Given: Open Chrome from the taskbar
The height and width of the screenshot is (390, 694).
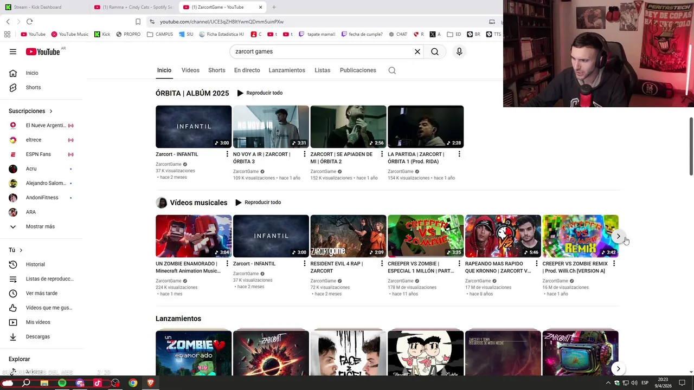Looking at the screenshot, I should (x=133, y=383).
